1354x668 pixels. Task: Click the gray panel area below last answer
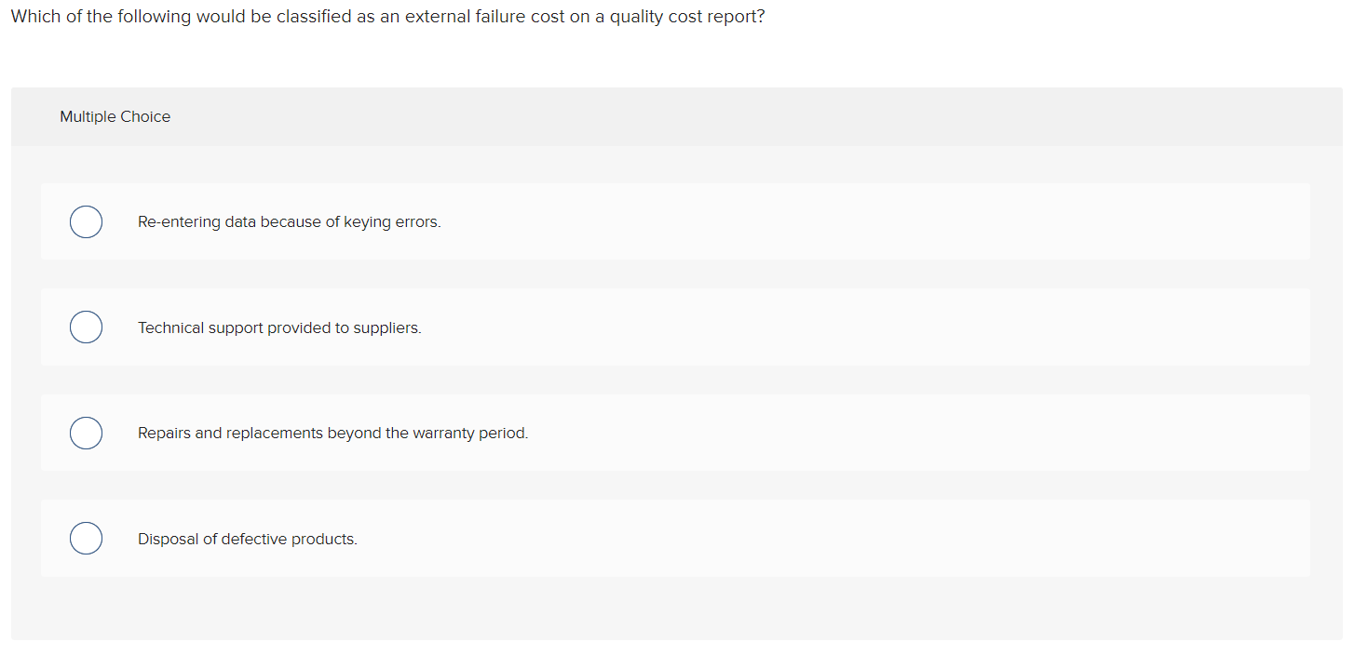tap(677, 608)
